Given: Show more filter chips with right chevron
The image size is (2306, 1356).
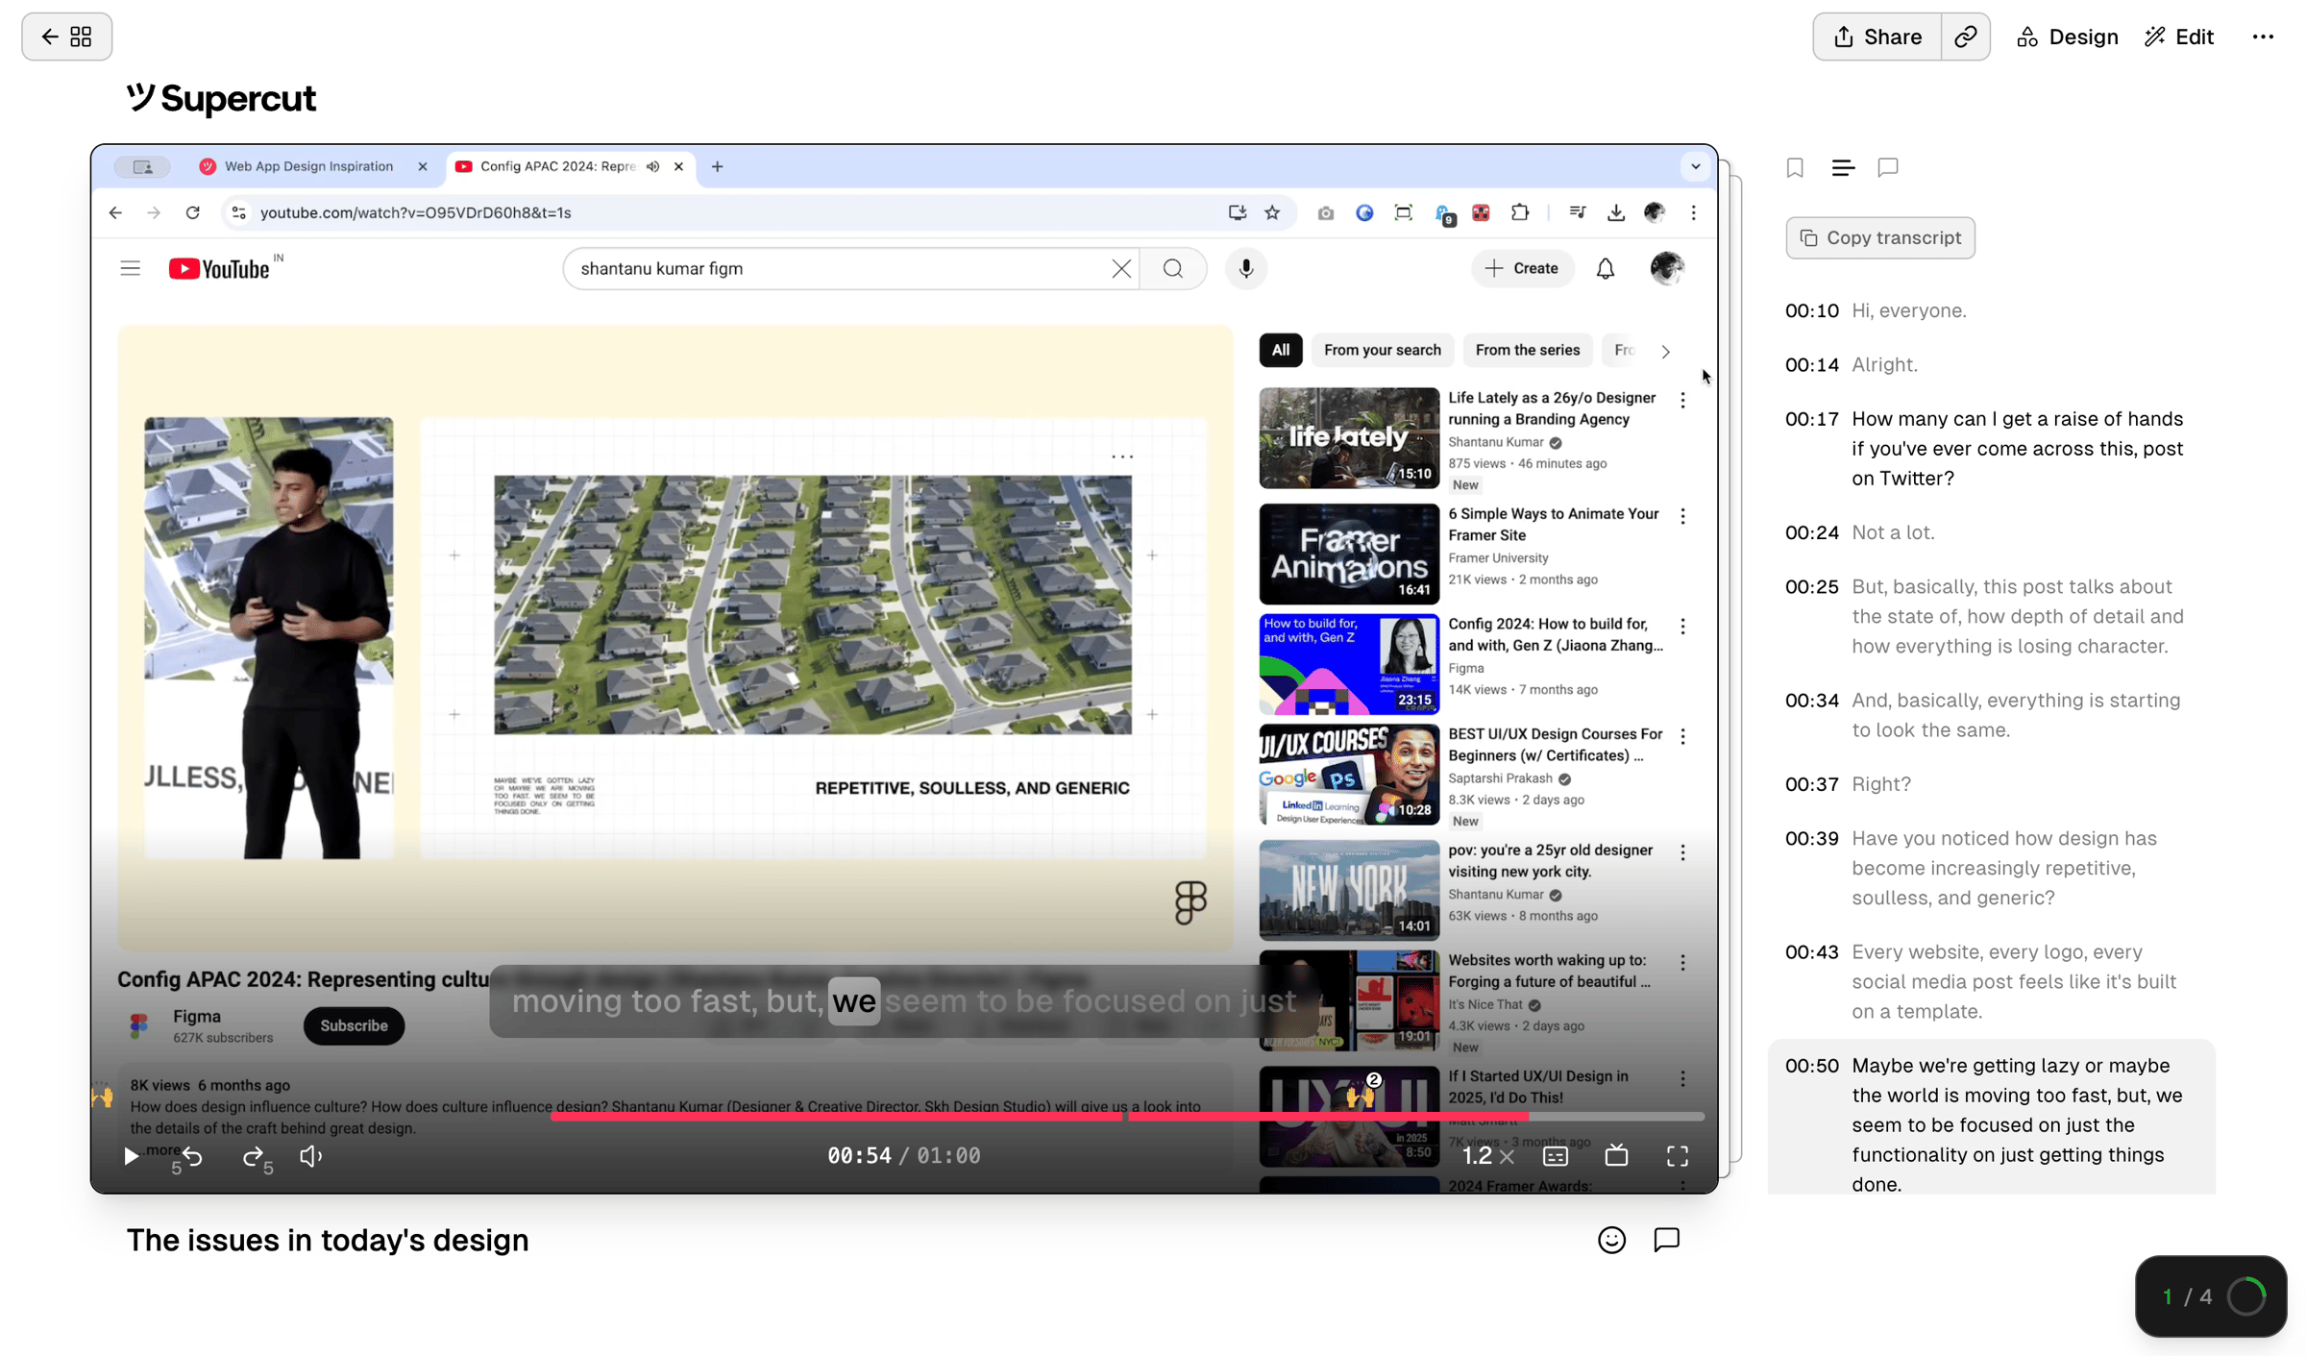Looking at the screenshot, I should [x=1666, y=351].
